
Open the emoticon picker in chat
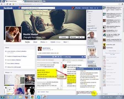point(100,94)
